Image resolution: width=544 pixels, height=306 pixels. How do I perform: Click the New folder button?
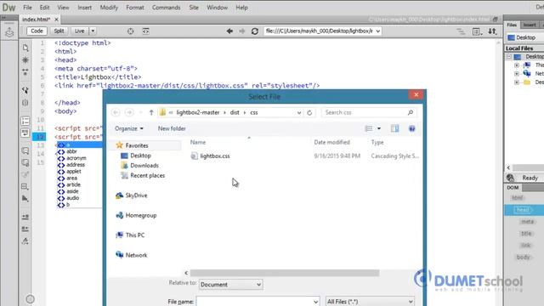click(172, 128)
